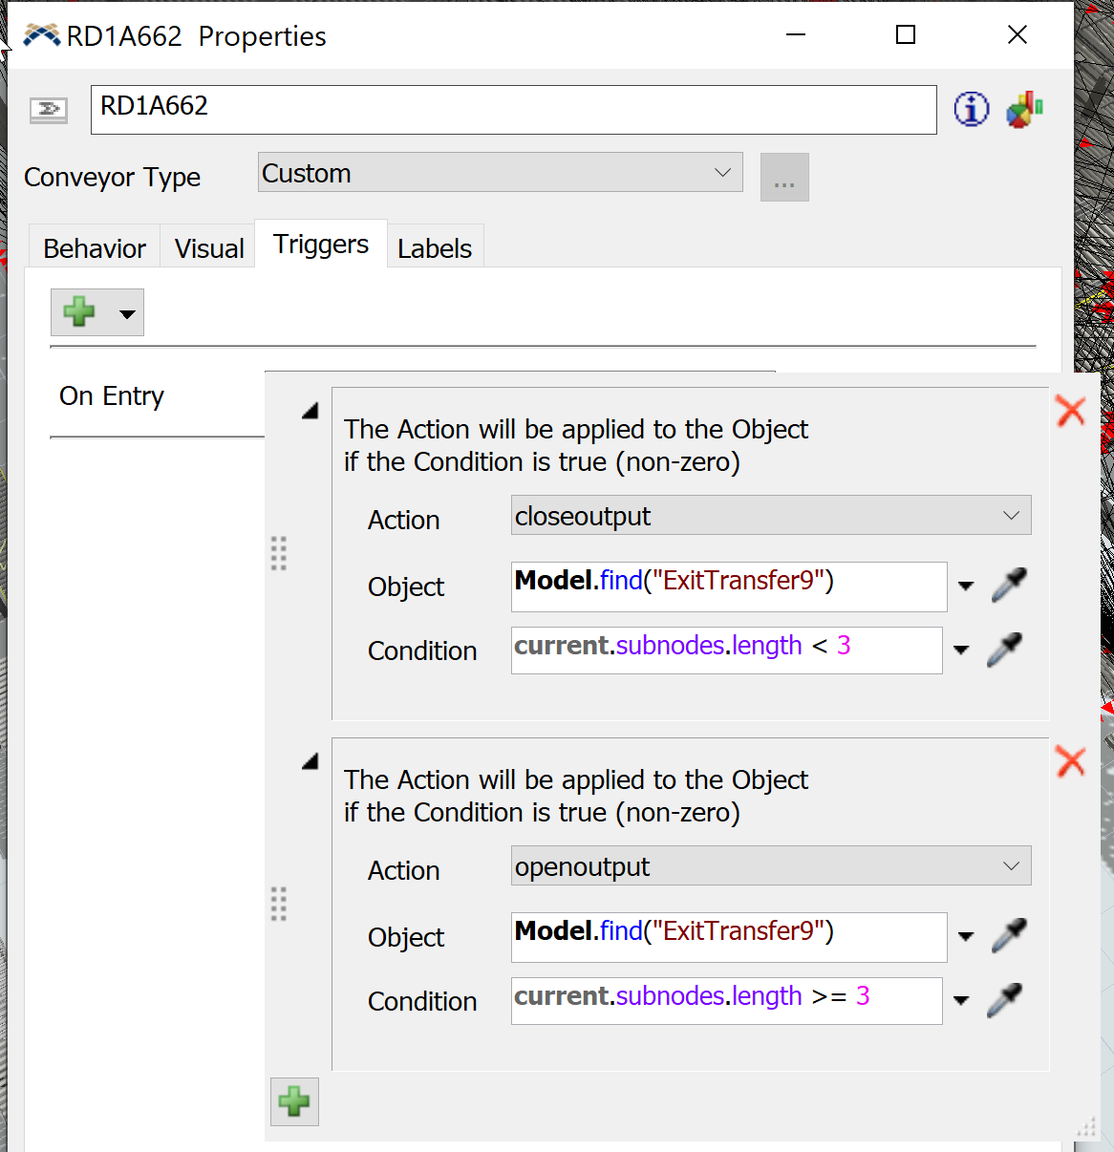Open the Labels tab
The height and width of the screenshot is (1152, 1114).
435,248
